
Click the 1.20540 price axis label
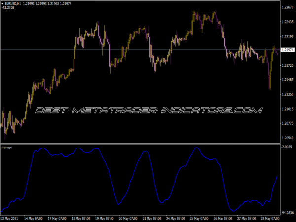(x=287, y=138)
